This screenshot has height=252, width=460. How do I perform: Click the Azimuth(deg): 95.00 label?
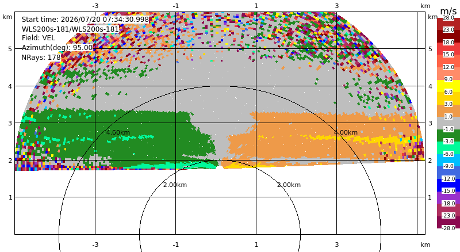[x=57, y=48]
